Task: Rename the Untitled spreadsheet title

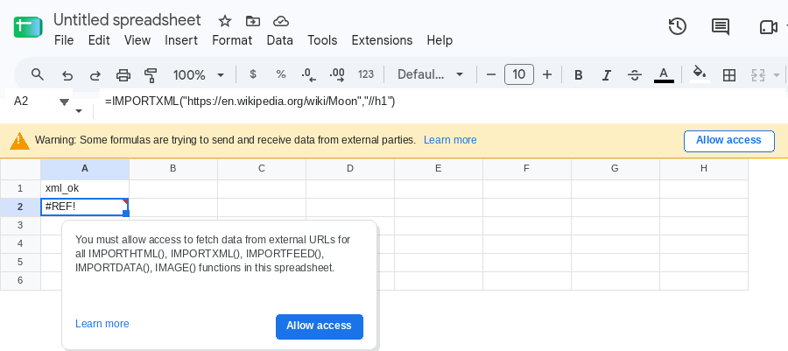Action: 127,20
